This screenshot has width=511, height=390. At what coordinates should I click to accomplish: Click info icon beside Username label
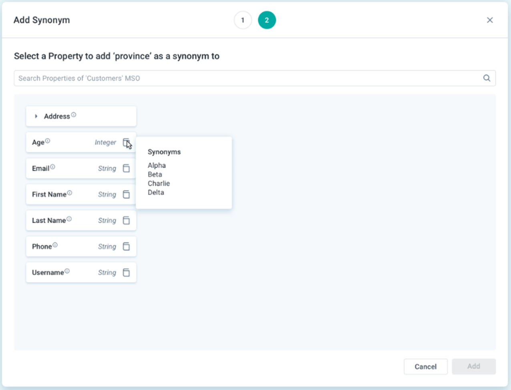[67, 271]
